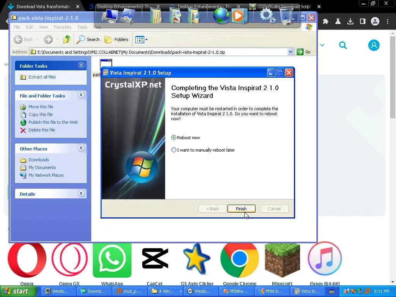Viewport: 396px width, 297px height.
Task: Click the search magnifier tray icon
Action: click(367, 291)
